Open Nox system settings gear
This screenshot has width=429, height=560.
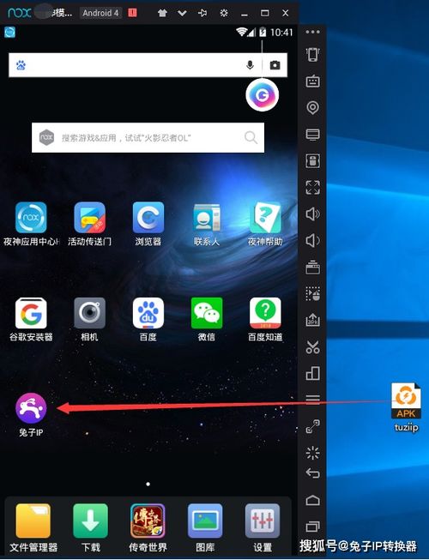click(224, 13)
